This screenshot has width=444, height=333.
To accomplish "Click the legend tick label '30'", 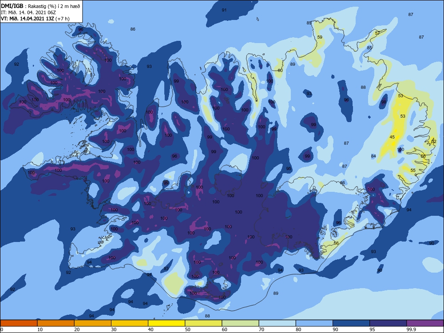I will (x=114, y=329).
